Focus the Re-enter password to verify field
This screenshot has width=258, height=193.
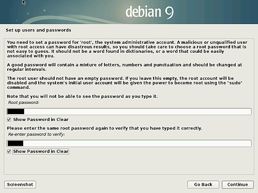[129, 143]
